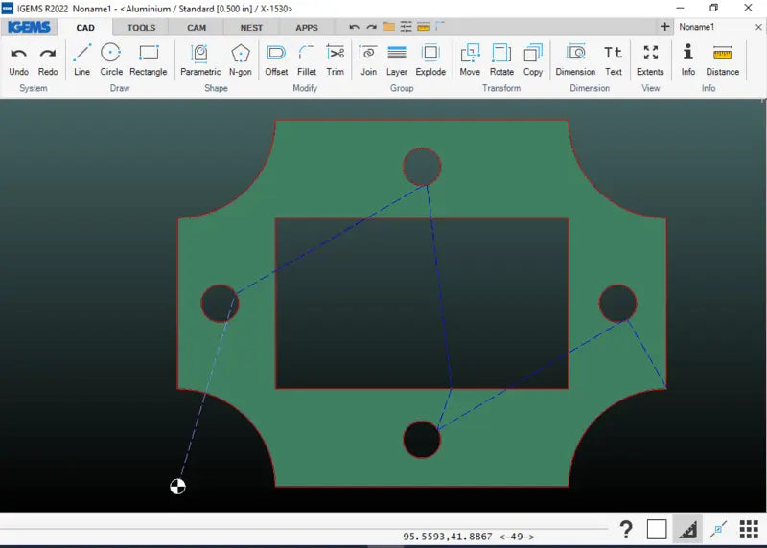Click the Undo button
Viewport: 767px width, 548px height.
pyautogui.click(x=19, y=58)
